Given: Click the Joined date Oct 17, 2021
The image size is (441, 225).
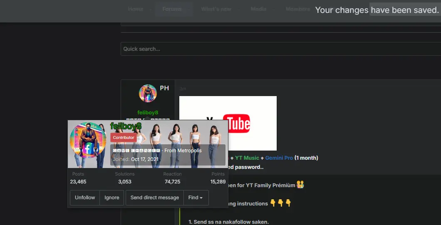Looking at the screenshot, I should (x=144, y=159).
